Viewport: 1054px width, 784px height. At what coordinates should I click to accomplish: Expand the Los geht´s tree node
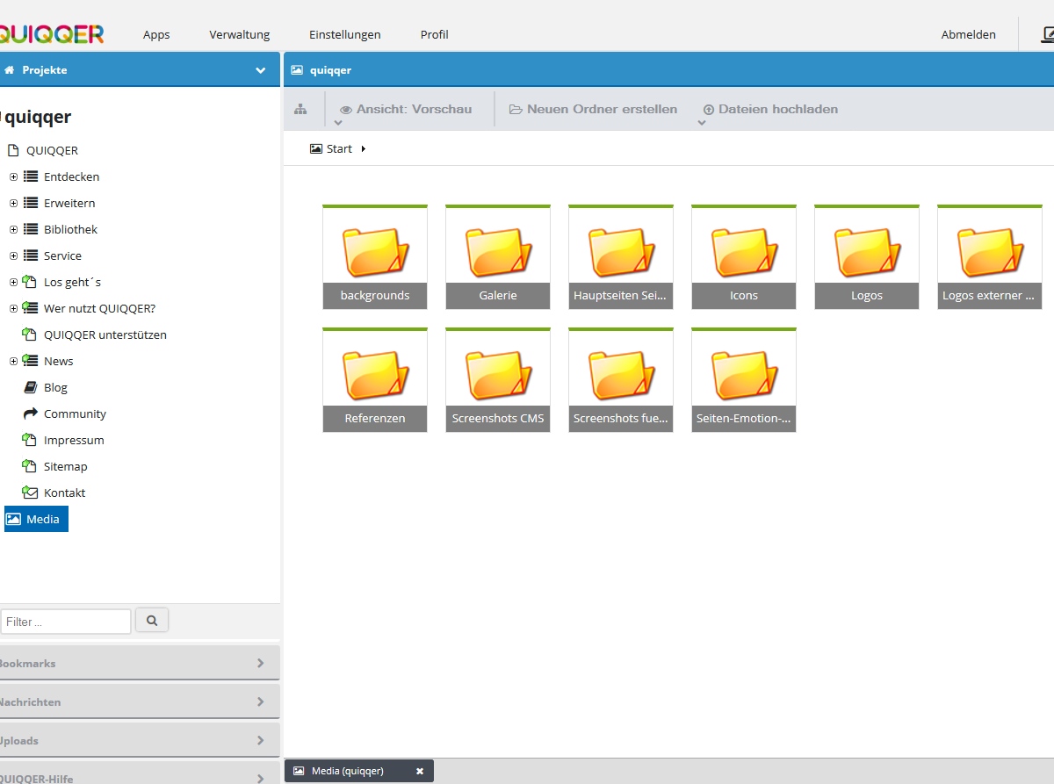coord(13,282)
